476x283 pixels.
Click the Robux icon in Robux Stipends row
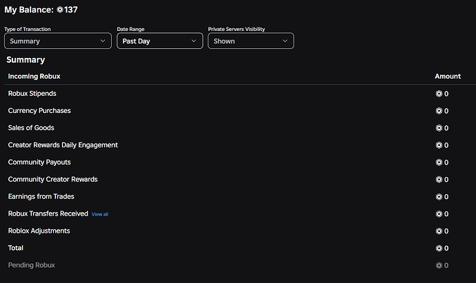click(439, 94)
